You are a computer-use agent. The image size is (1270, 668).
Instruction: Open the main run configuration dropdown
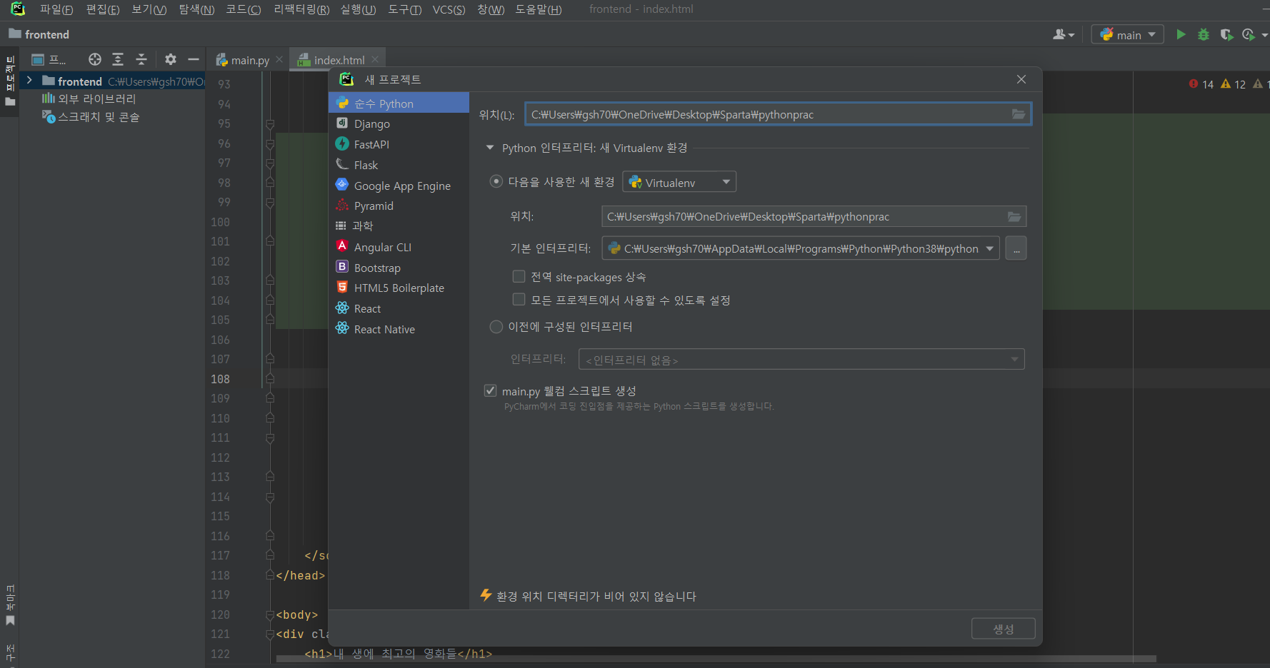pos(1128,34)
